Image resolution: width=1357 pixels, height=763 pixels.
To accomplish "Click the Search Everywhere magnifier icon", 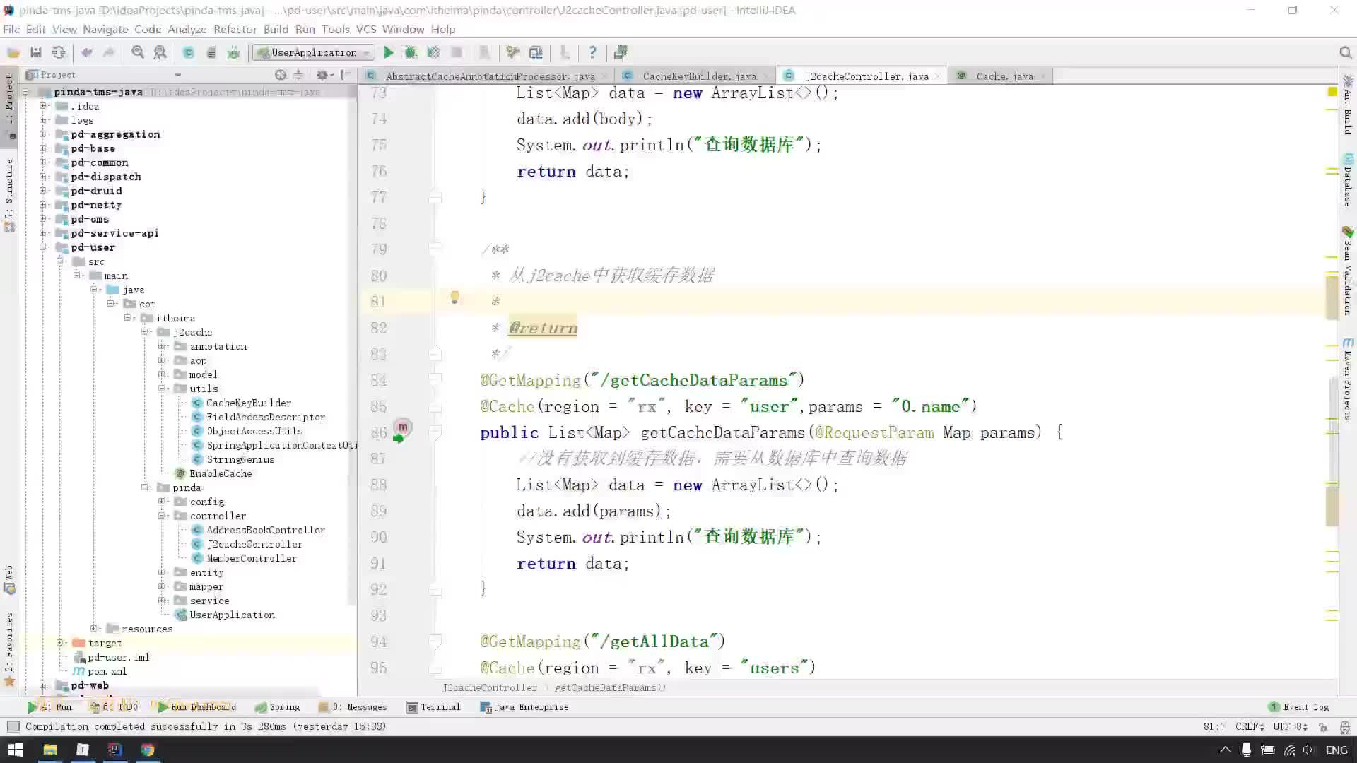I will pyautogui.click(x=1345, y=52).
